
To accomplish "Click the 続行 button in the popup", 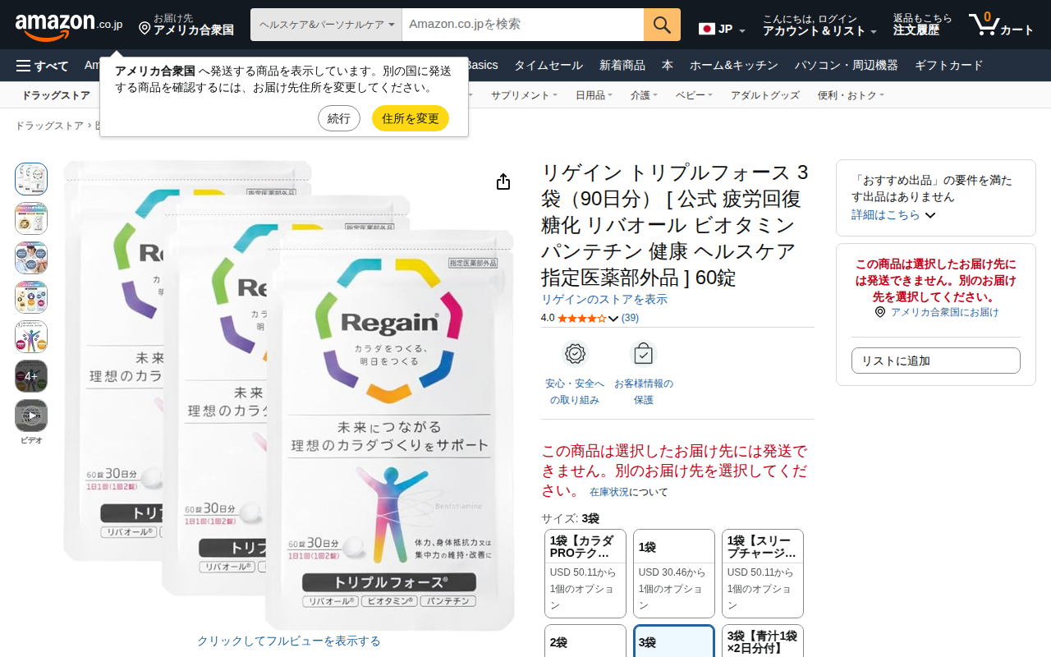I will 339,118.
